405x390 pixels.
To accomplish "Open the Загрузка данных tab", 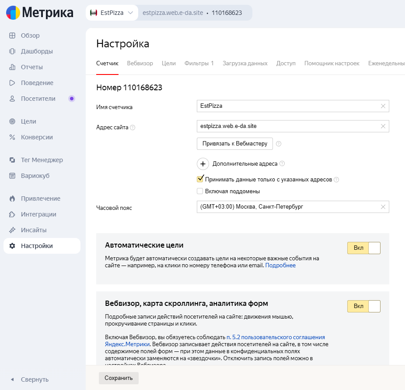I will tap(245, 64).
